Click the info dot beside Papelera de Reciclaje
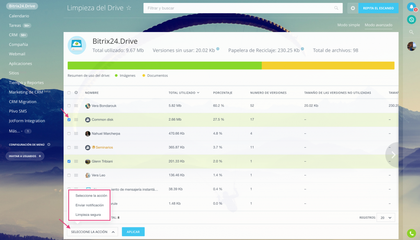Screen dimensions: 420x240 [302, 49]
